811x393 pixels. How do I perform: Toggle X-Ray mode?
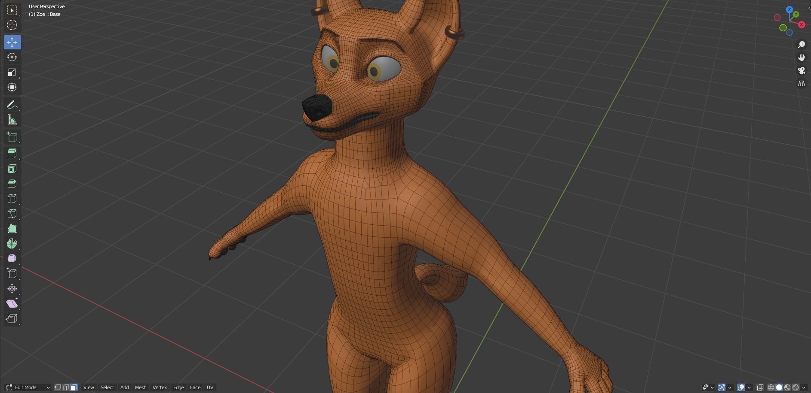tap(760, 387)
